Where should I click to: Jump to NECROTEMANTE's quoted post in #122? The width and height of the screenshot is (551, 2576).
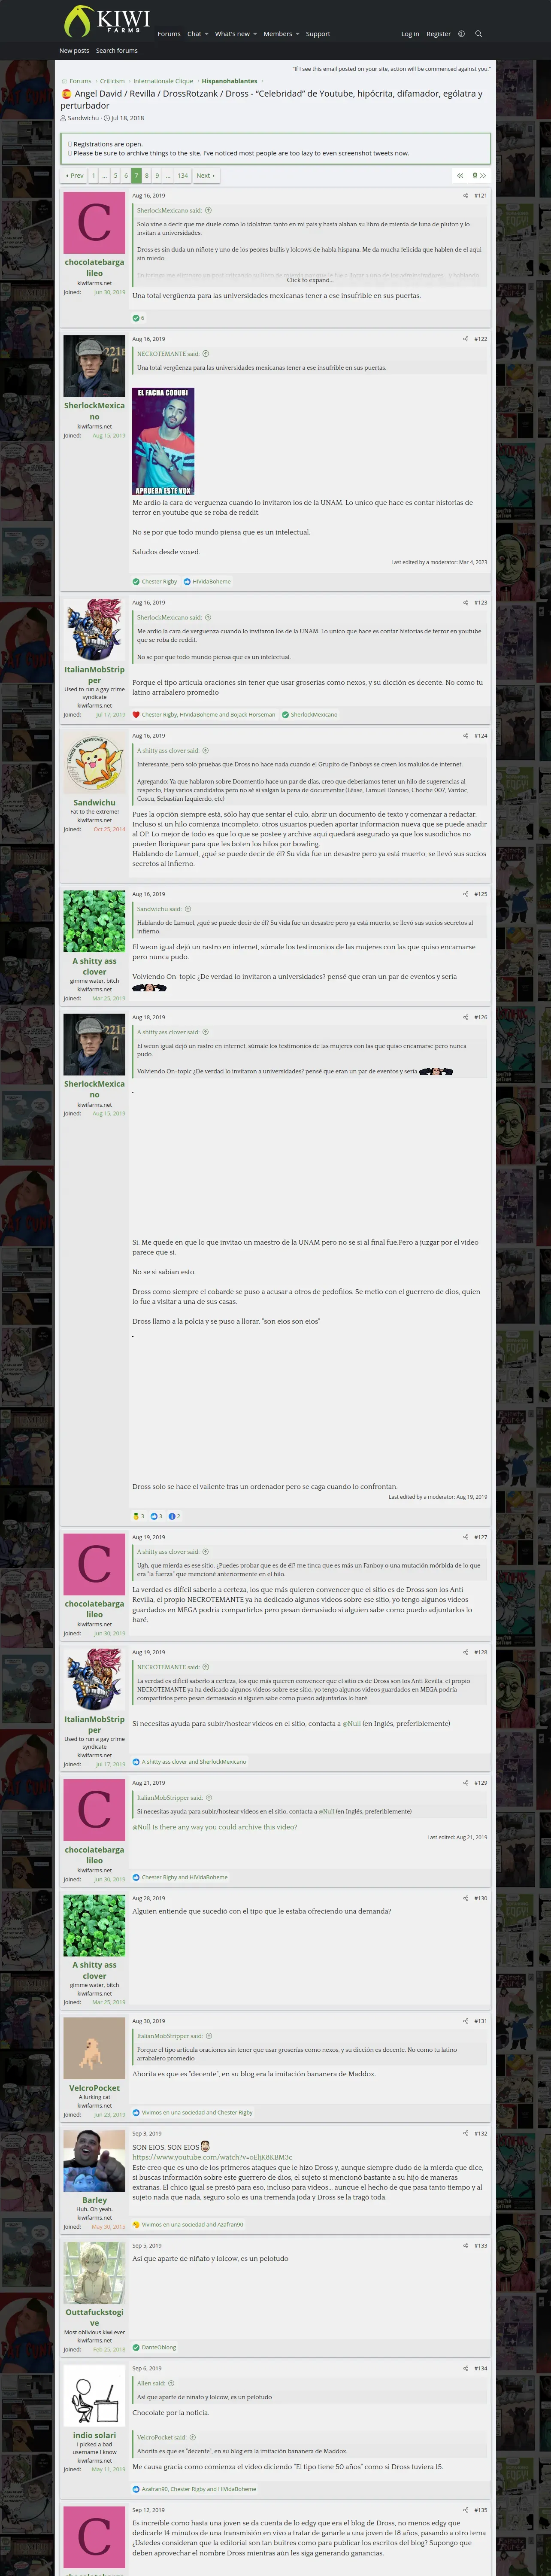pos(206,354)
